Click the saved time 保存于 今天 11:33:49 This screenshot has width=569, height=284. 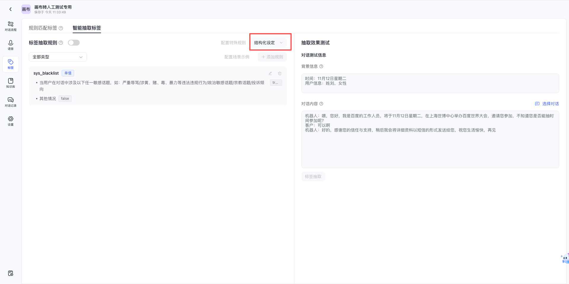pos(50,12)
